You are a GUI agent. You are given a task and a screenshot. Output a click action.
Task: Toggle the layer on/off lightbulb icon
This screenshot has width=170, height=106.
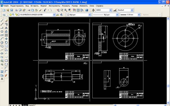[8, 14]
